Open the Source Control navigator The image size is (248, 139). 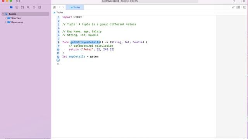click(x=17, y=7)
